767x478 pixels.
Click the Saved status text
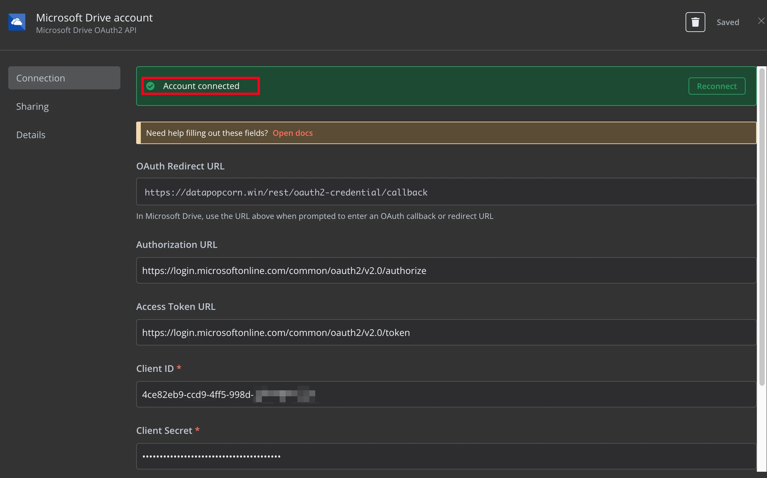coord(728,22)
